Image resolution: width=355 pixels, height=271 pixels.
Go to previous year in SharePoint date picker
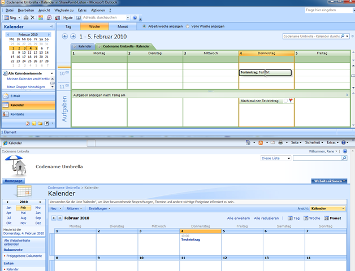pos(7,202)
